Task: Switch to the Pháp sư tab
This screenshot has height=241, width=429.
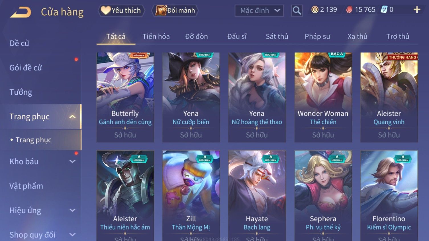Action: (x=317, y=37)
